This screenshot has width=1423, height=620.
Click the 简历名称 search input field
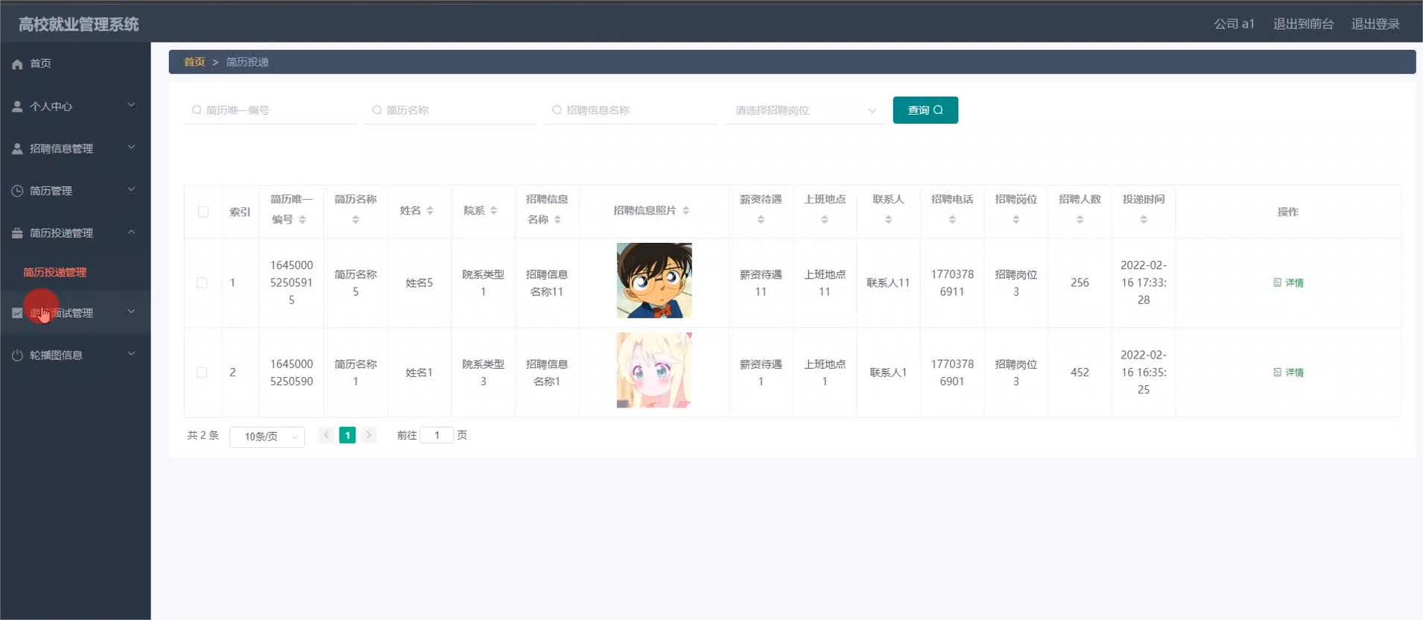click(x=450, y=110)
